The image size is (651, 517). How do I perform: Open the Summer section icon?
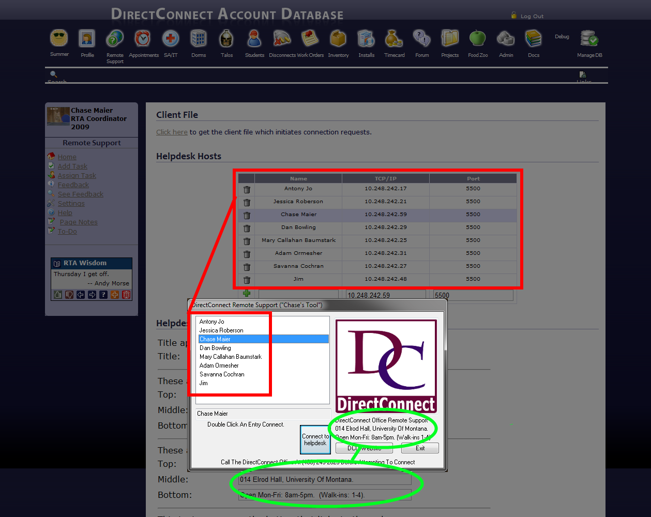pyautogui.click(x=59, y=39)
